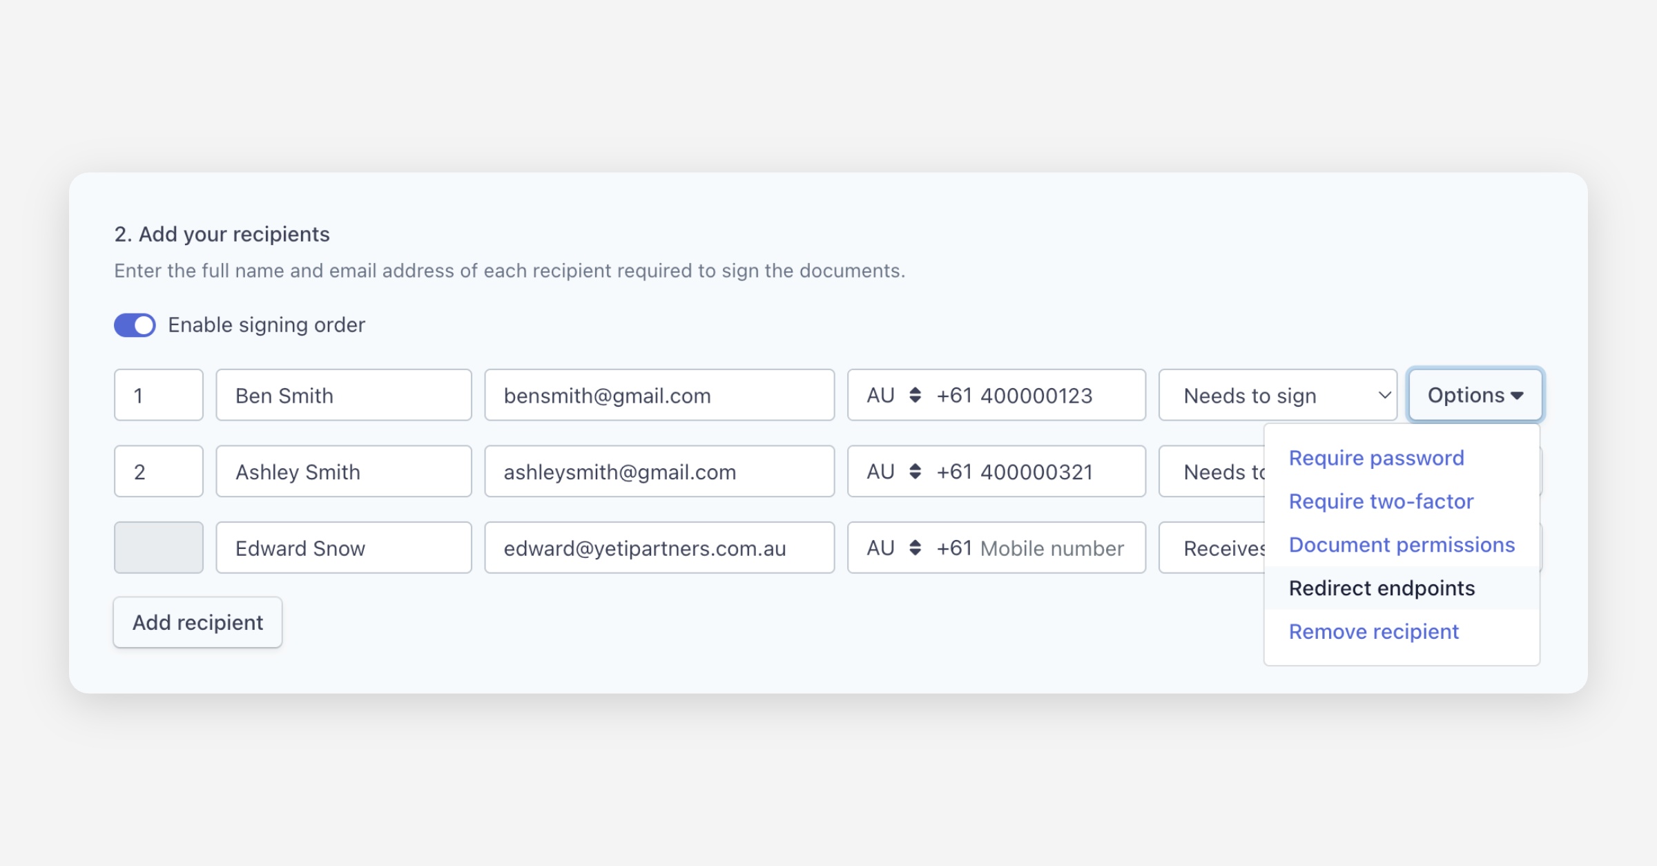1657x866 pixels.
Task: Open country code selector for Edward Snow
Action: [x=893, y=548]
